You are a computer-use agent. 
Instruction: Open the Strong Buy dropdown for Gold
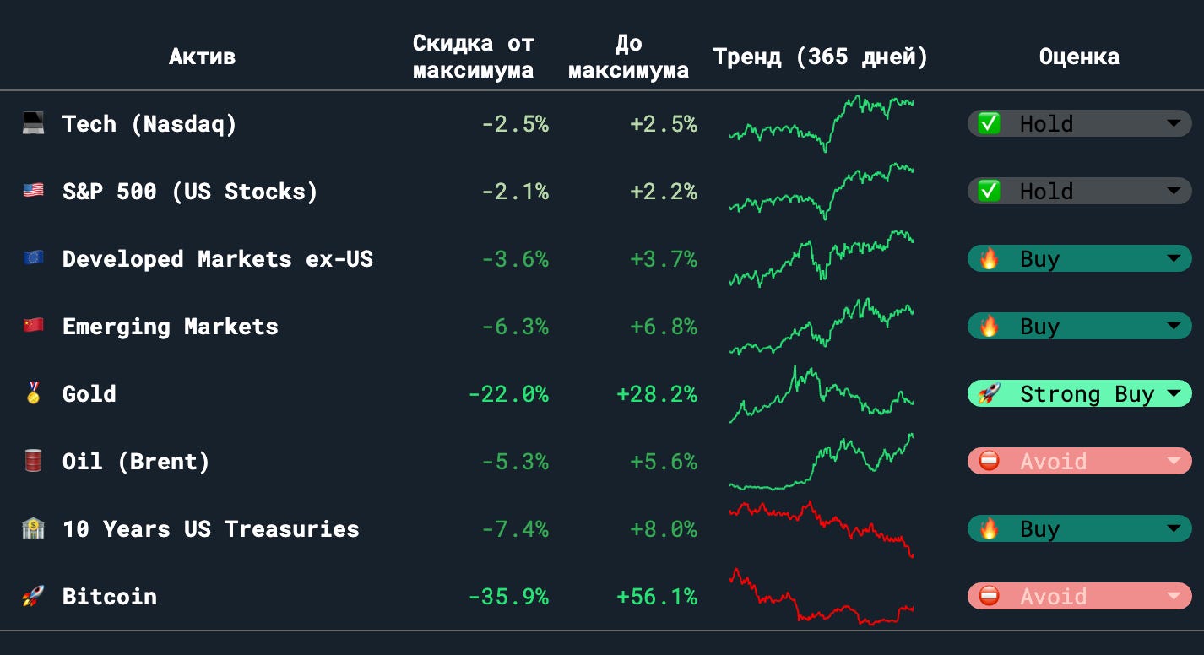point(1079,394)
